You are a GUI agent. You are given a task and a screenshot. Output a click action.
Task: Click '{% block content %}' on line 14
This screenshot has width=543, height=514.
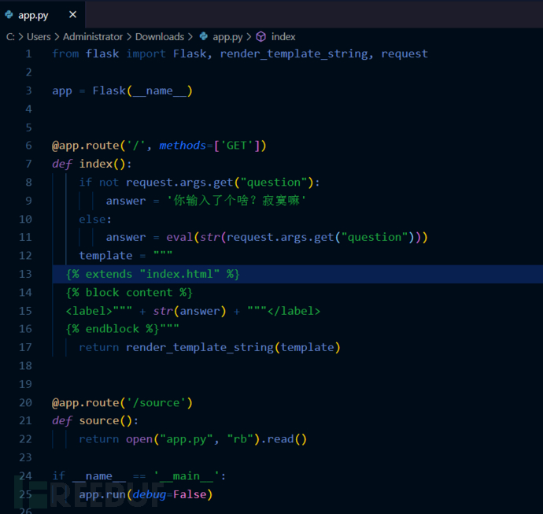tap(129, 293)
